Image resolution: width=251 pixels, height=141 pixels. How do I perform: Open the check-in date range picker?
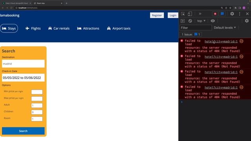click(x=23, y=78)
